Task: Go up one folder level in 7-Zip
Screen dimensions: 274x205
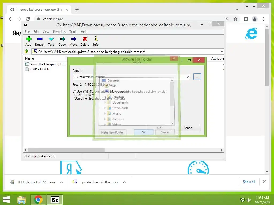Action: tap(26, 52)
